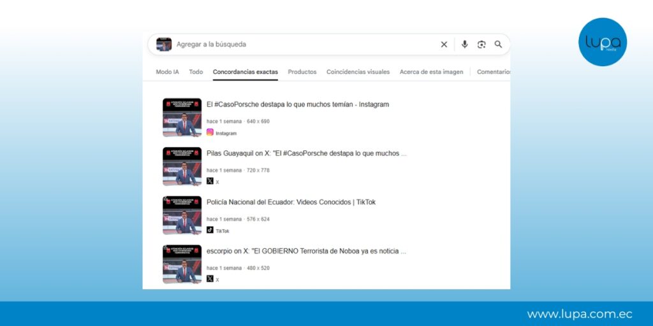Click the X icon under escorpio result
The height and width of the screenshot is (326, 653).
point(210,279)
